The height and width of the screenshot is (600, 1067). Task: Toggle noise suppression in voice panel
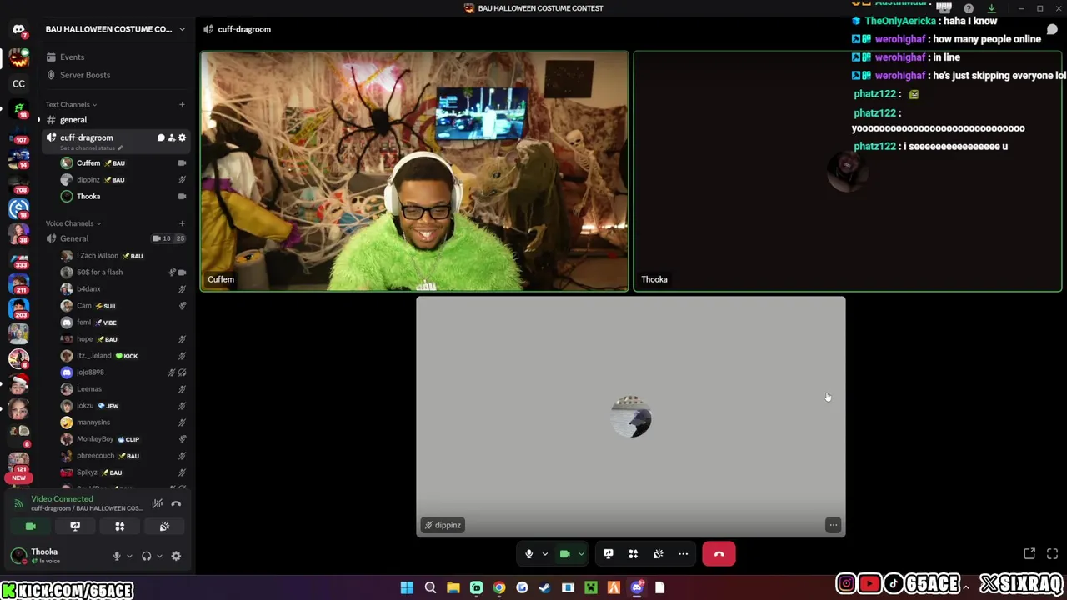pyautogui.click(x=157, y=503)
